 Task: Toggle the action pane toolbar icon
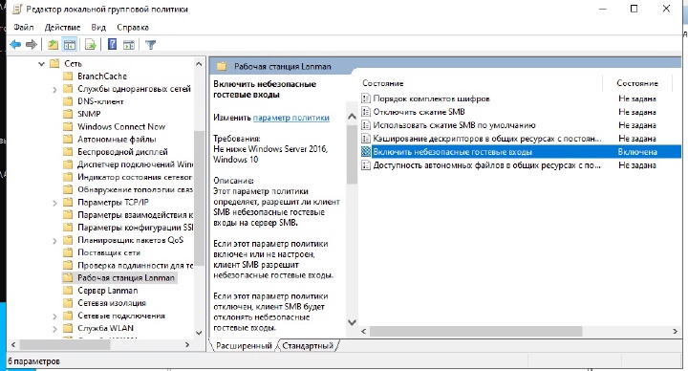(x=129, y=44)
